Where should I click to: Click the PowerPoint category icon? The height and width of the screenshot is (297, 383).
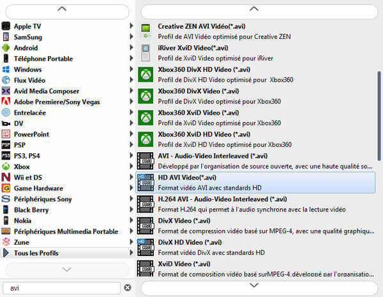[x=6, y=135]
